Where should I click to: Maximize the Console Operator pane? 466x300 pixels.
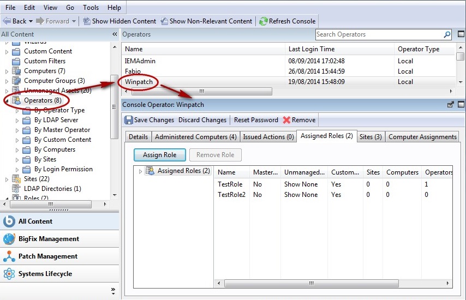click(461, 105)
